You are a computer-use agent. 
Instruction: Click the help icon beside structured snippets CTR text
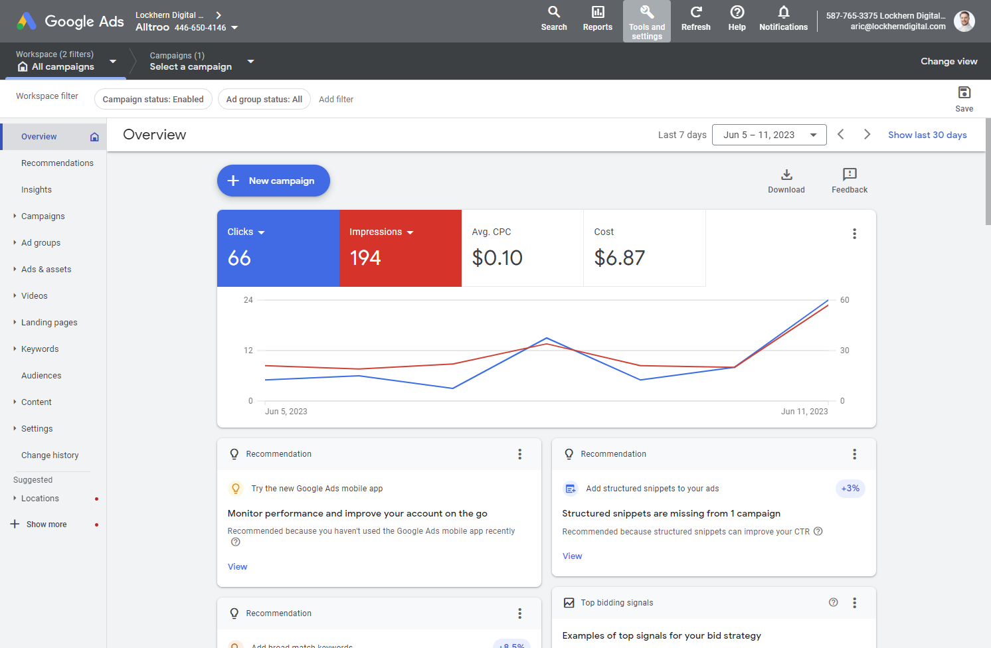click(818, 531)
